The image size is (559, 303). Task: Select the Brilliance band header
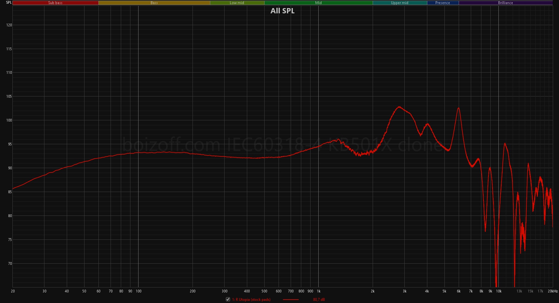(505, 3)
